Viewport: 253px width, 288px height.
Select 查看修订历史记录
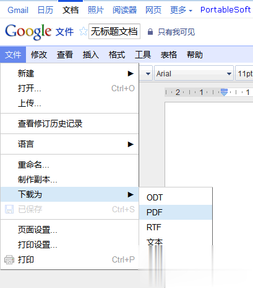69,124
